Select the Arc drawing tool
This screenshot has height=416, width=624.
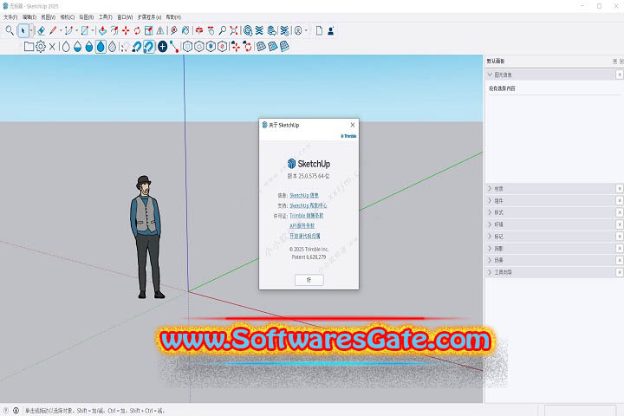tap(68, 30)
